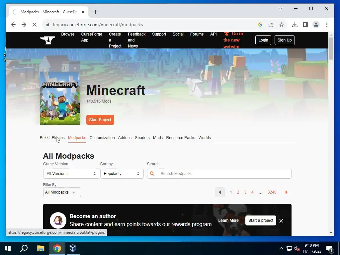Switch to Resource Packs tab
This screenshot has height=255, width=340.
pyautogui.click(x=181, y=138)
